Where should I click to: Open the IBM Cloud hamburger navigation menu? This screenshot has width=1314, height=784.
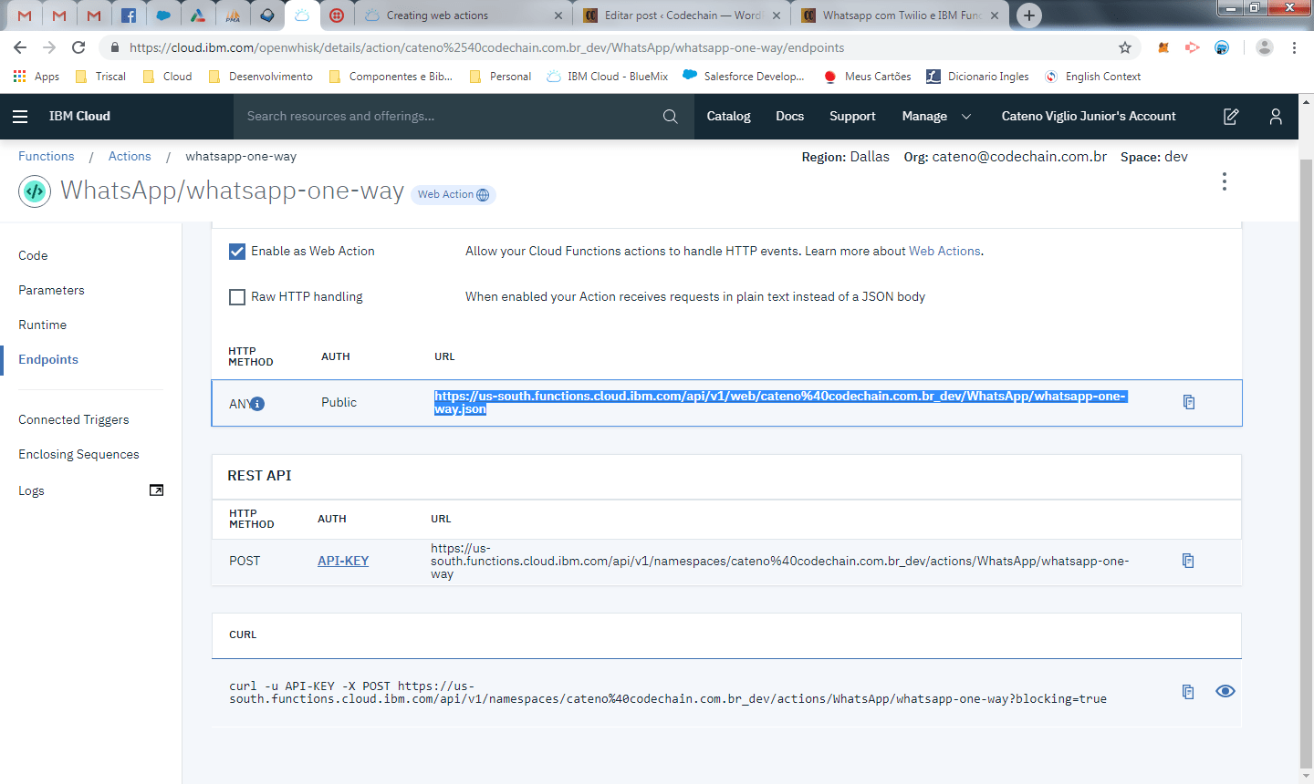click(20, 117)
